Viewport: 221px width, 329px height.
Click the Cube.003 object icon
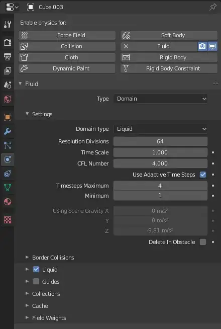tap(31, 7)
